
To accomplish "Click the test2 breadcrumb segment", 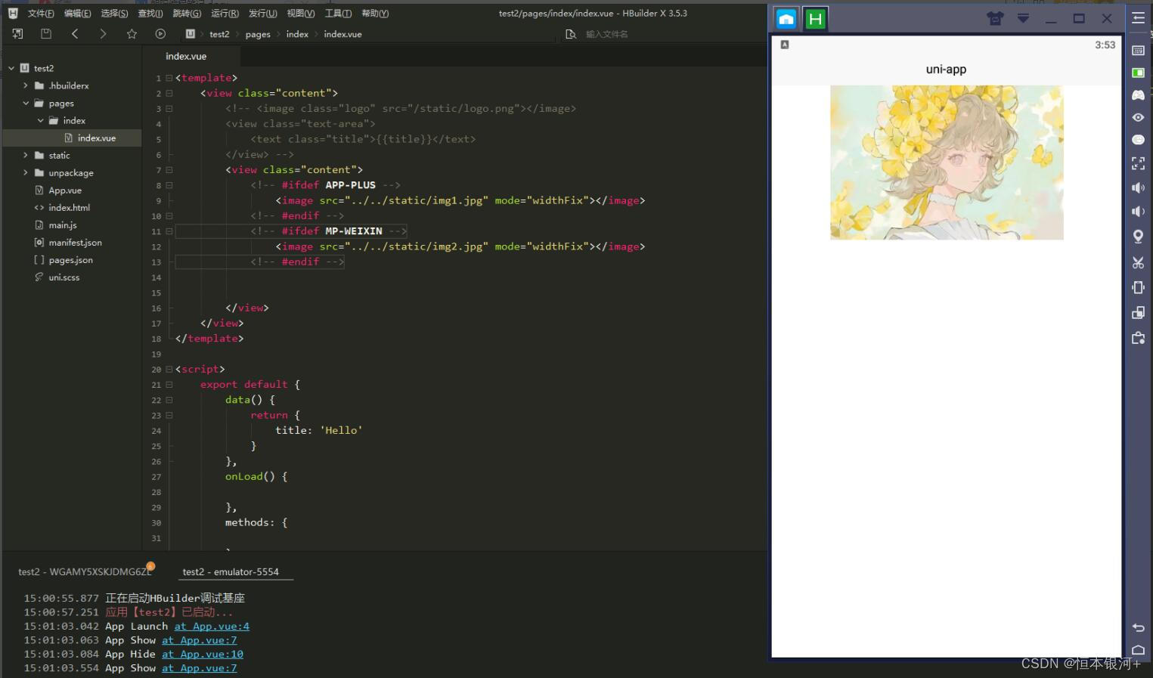I will tap(219, 35).
